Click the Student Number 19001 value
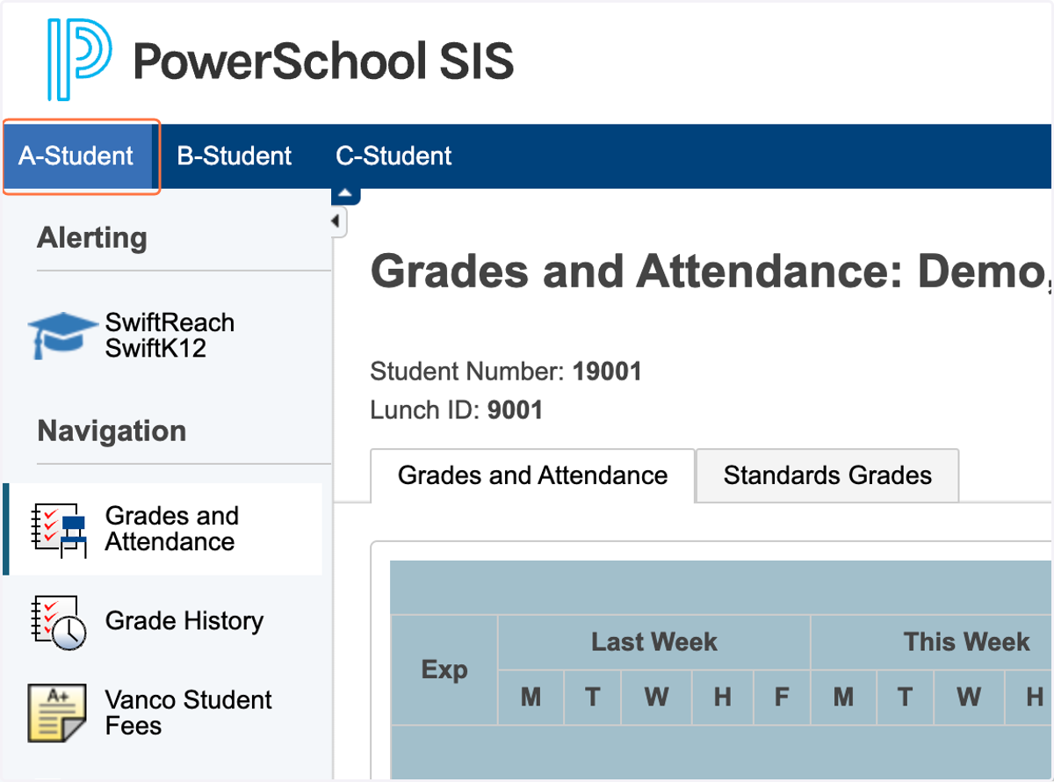This screenshot has width=1054, height=782. click(607, 372)
